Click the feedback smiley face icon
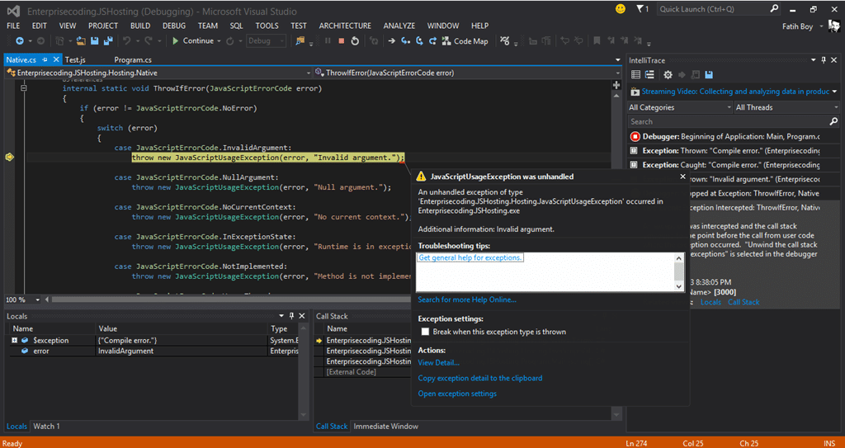845x448 pixels. point(621,8)
